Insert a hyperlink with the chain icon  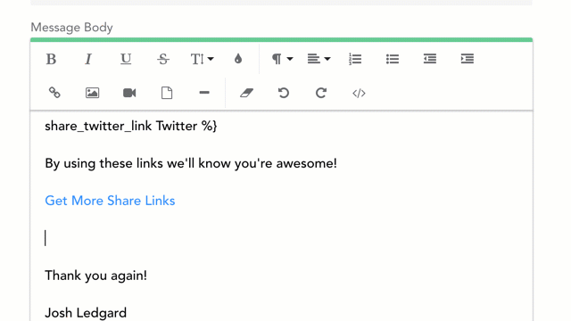click(x=54, y=93)
